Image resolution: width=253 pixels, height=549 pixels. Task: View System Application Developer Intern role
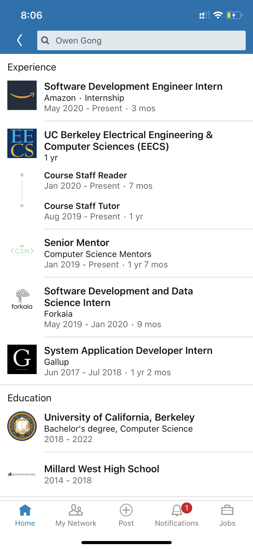pyautogui.click(x=128, y=351)
